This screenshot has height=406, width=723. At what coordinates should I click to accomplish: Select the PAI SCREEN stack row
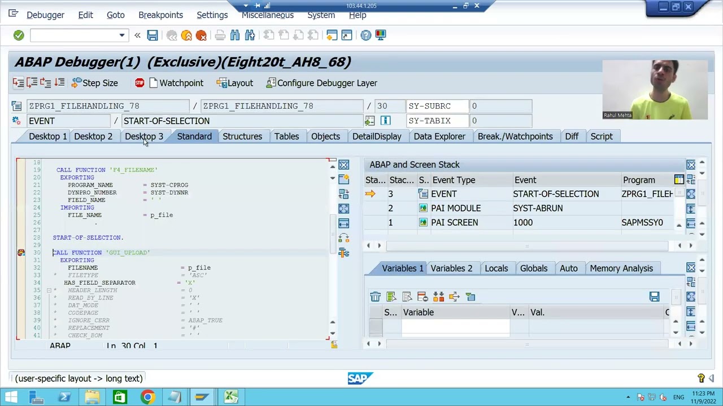click(x=520, y=222)
